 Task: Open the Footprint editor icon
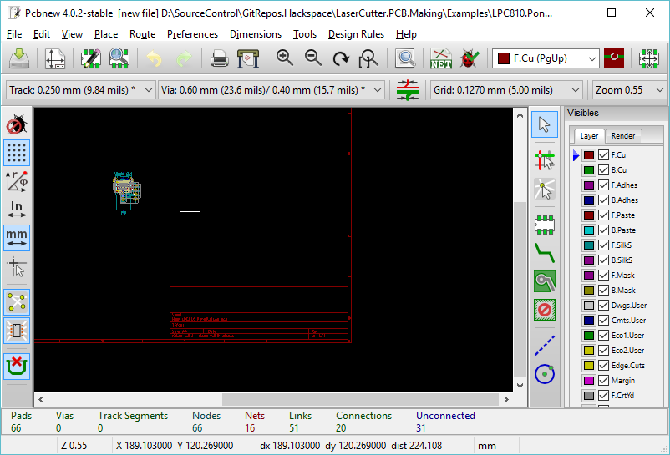click(x=90, y=58)
